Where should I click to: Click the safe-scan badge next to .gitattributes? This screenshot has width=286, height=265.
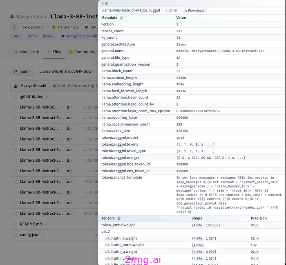coord(46,97)
